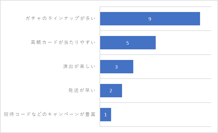Click the bar showing 3
Viewport: 218px width, 133px height.
pyautogui.click(x=117, y=67)
